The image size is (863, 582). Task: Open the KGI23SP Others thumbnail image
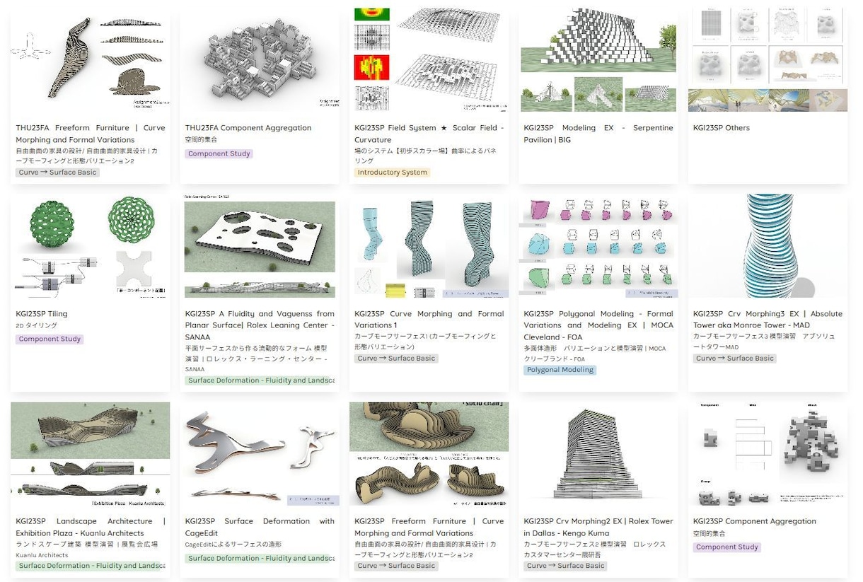point(768,62)
